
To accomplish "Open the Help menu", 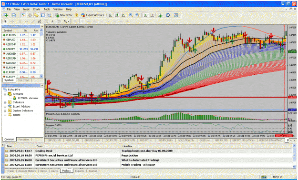I will pos(69,9).
